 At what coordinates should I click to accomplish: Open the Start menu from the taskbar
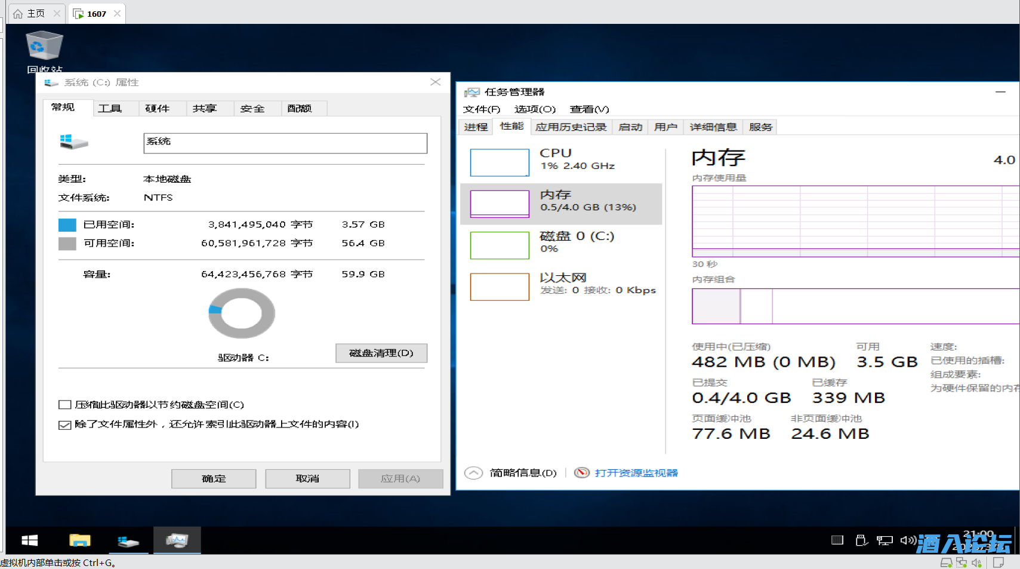29,540
